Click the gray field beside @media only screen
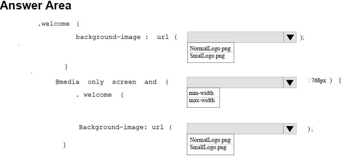 click(235, 82)
